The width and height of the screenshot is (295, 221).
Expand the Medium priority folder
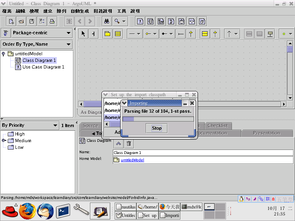tap(4, 141)
